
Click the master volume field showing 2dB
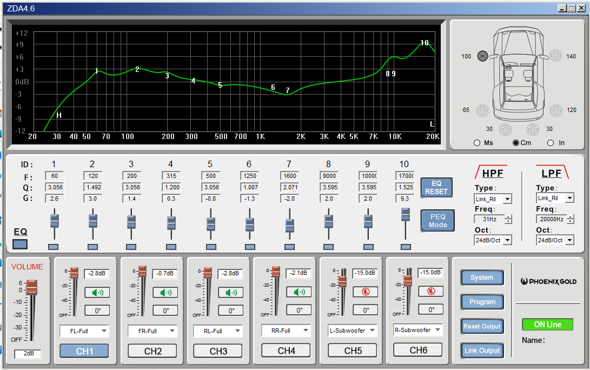tap(28, 353)
